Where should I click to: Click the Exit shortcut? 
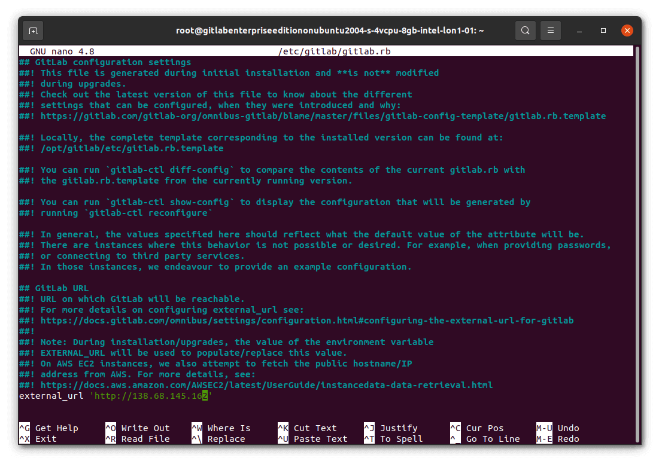41,438
